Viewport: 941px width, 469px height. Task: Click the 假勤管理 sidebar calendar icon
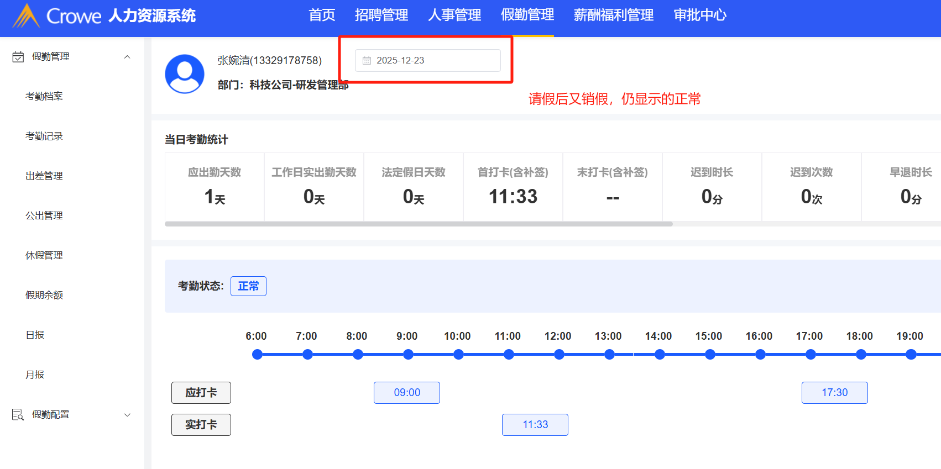click(x=18, y=57)
